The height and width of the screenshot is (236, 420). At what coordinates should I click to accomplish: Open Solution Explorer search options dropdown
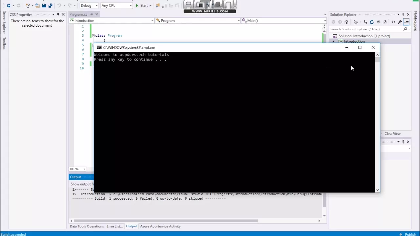409,29
